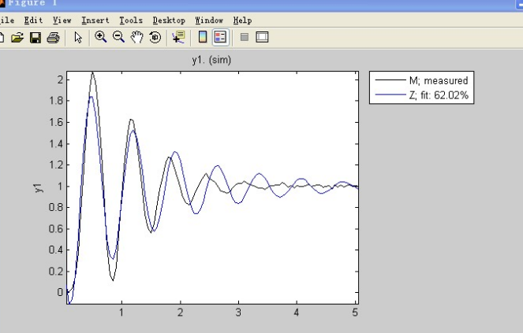This screenshot has width=523, height=333.
Task: Print the figure using the printer icon
Action: (53, 38)
